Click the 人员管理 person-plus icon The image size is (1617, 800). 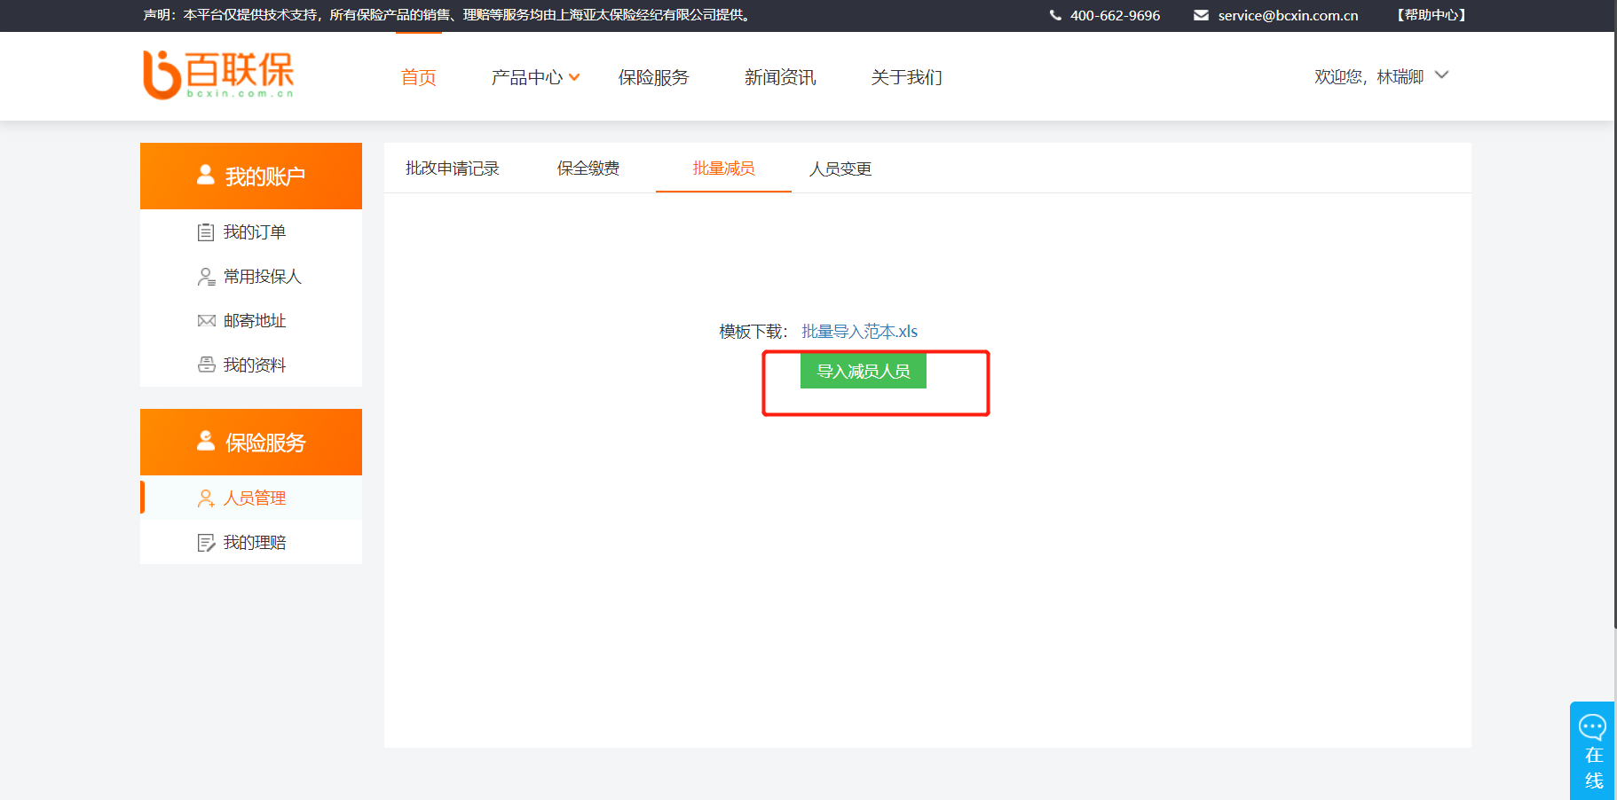(206, 498)
